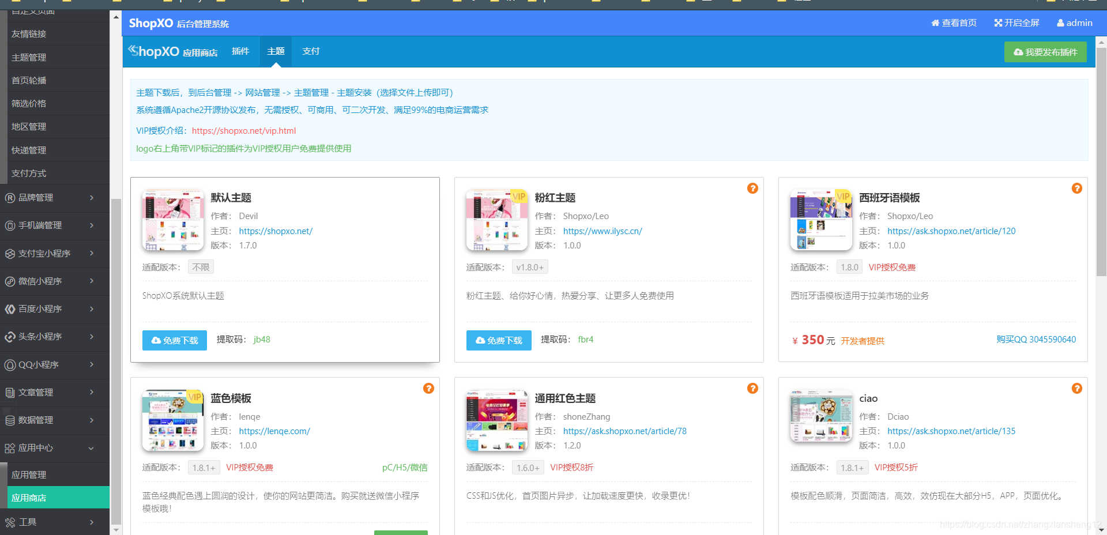1107x535 pixels.
Task: Click the 默认主题 thumbnail image
Action: coord(173,220)
